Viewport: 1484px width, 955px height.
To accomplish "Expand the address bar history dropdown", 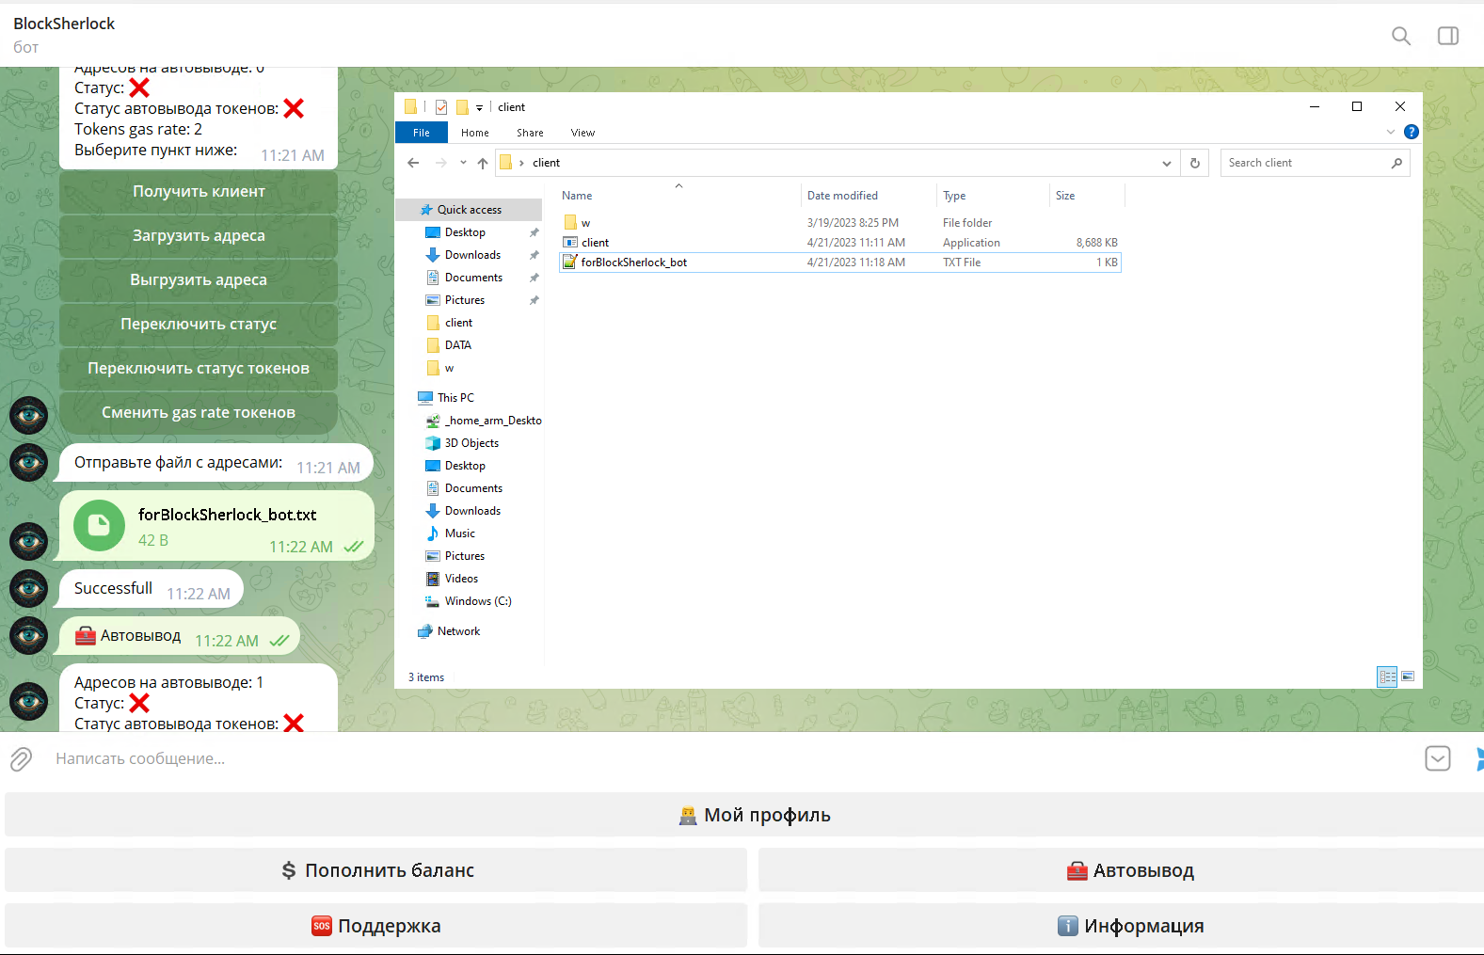I will (1167, 163).
